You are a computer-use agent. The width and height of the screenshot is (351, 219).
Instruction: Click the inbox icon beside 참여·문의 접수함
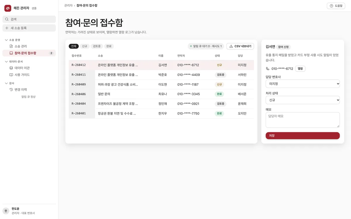click(11, 53)
